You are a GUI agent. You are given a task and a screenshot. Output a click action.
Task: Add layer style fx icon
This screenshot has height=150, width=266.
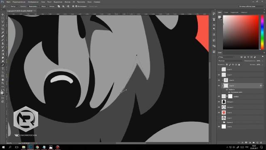click(x=242, y=142)
